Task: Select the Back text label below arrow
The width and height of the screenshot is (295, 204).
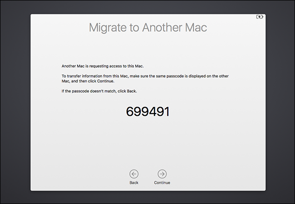Action: tap(134, 183)
